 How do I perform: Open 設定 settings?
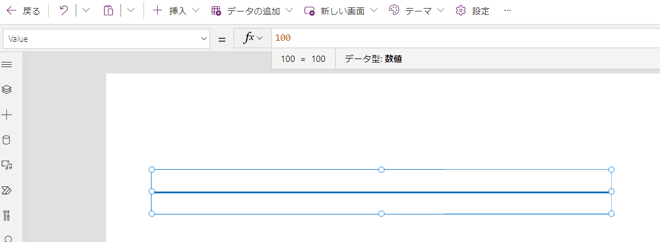(x=473, y=11)
